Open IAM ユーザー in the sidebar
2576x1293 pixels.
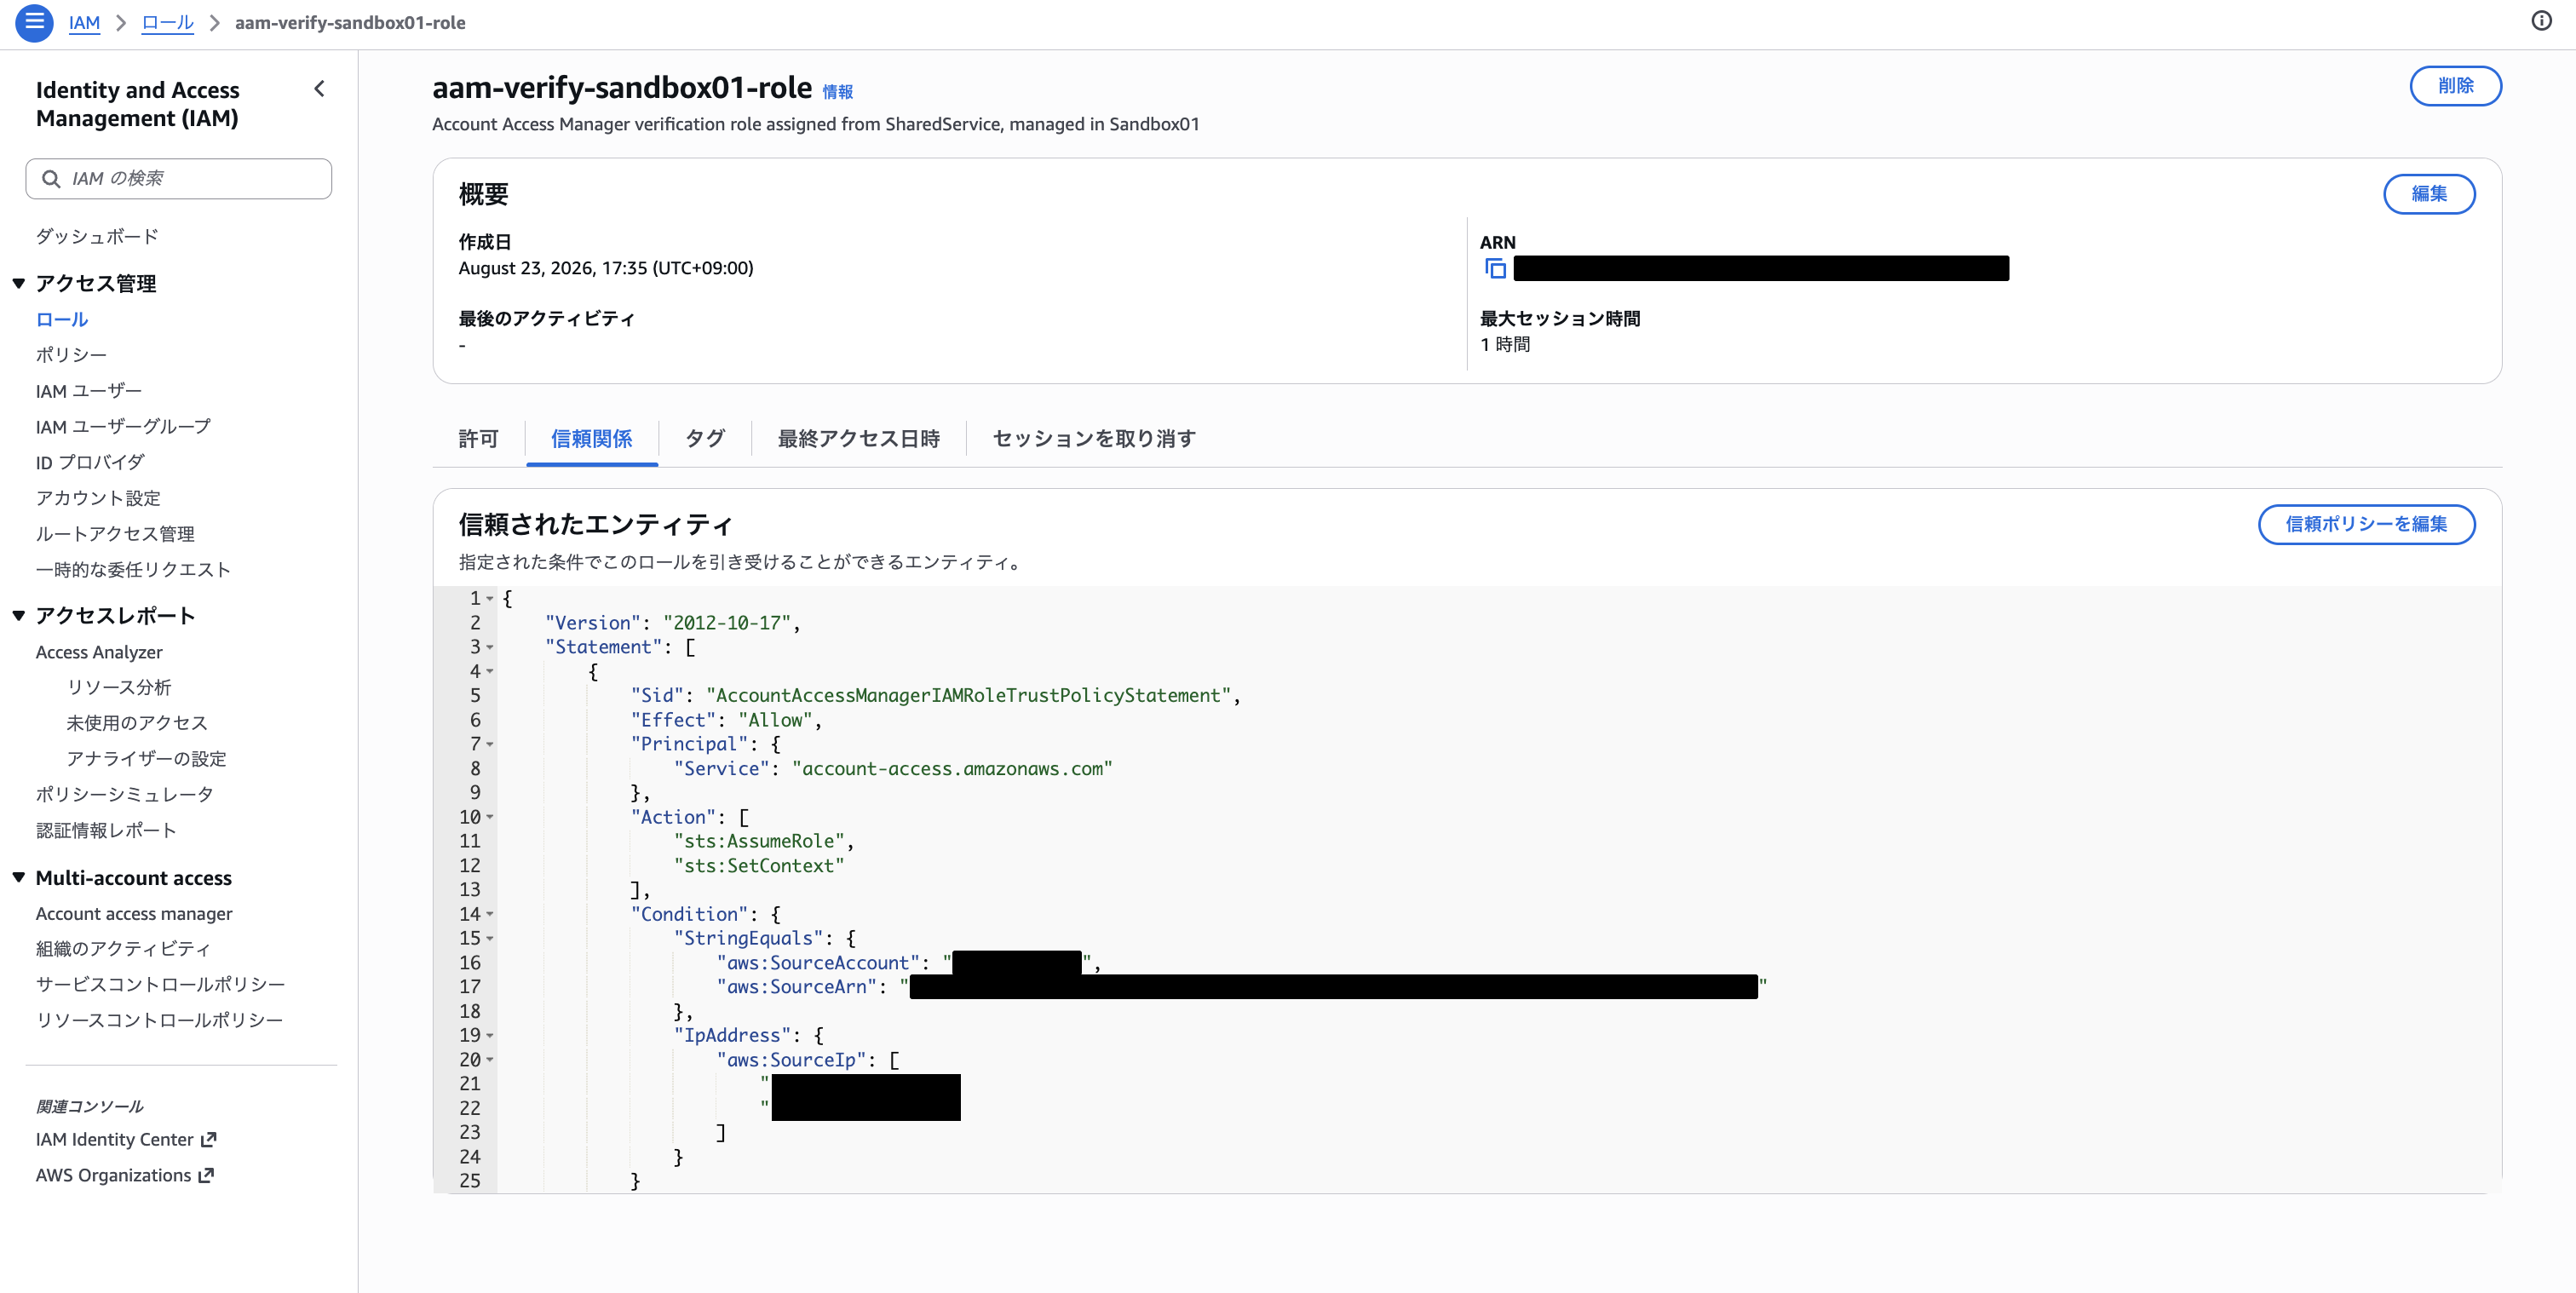89,391
